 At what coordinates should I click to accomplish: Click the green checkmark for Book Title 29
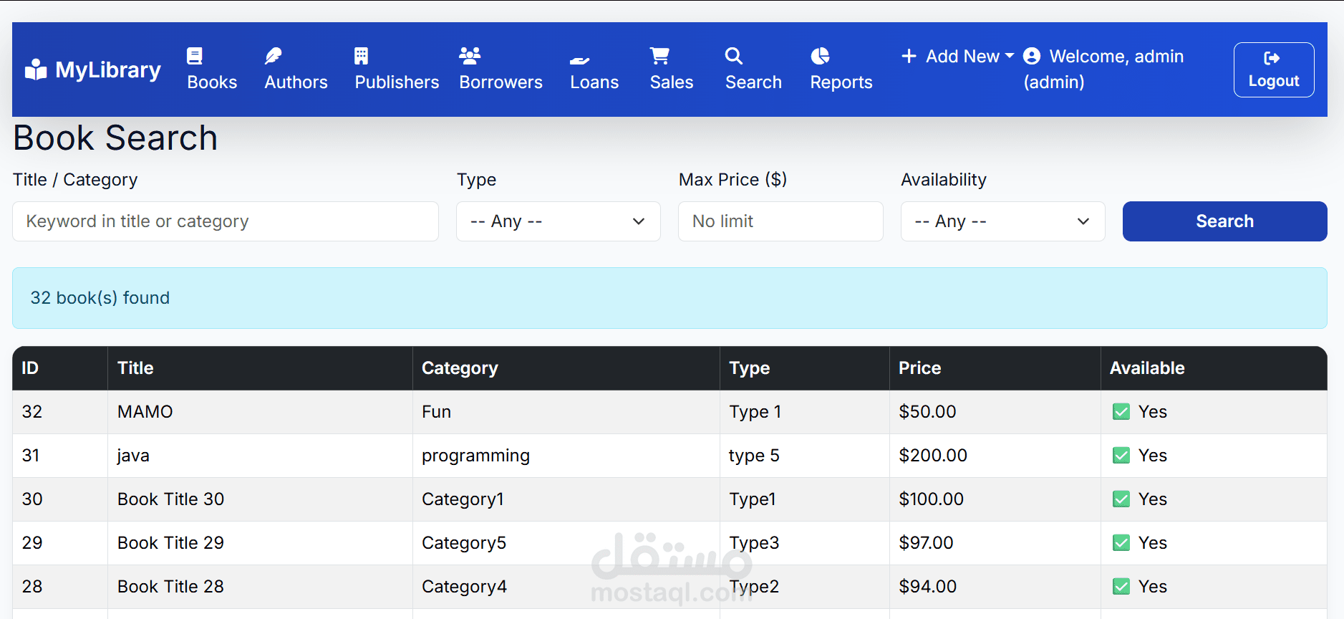[x=1121, y=543]
